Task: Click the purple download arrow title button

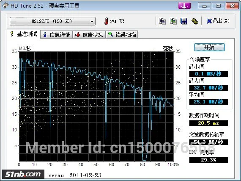Action: [184, 6]
